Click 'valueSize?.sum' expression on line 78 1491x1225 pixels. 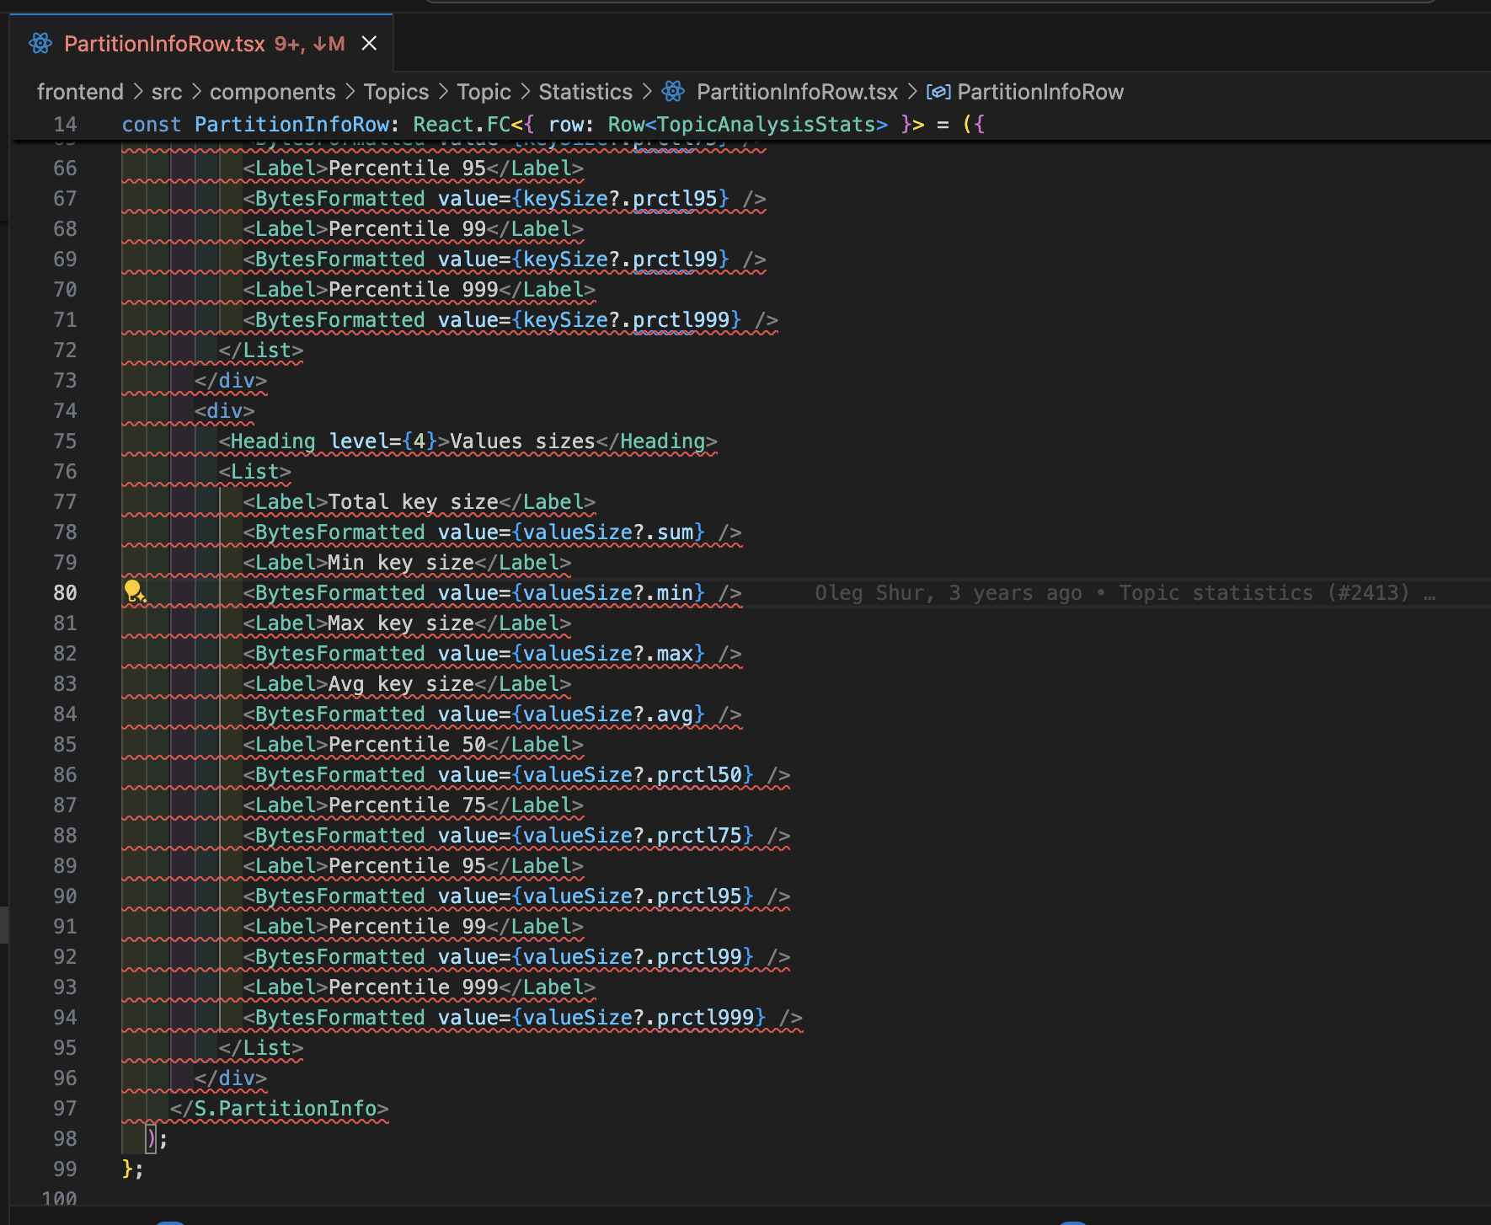608,532
